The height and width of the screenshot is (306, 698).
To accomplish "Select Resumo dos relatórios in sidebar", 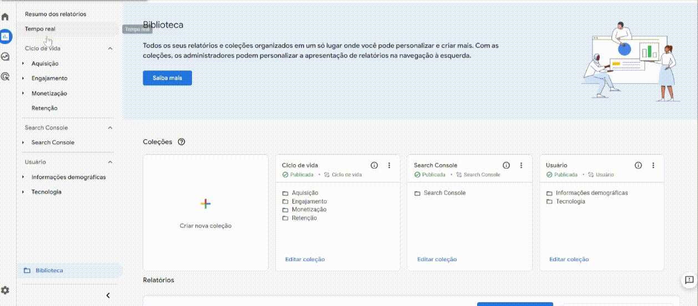I will coord(55,14).
